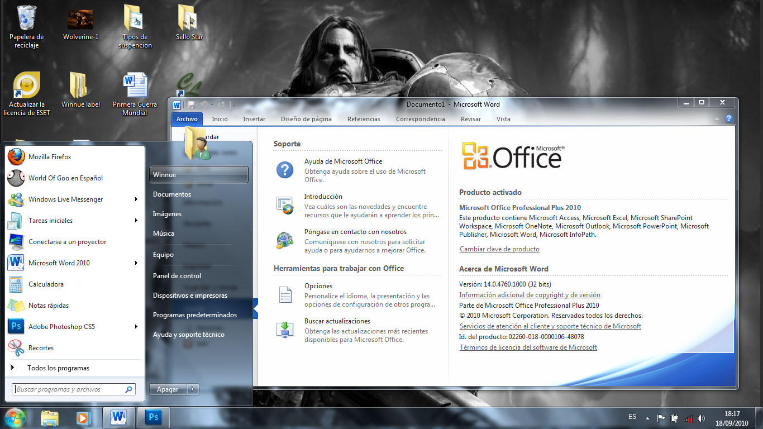Open shutdown options arrow next to Apagar

[193, 389]
